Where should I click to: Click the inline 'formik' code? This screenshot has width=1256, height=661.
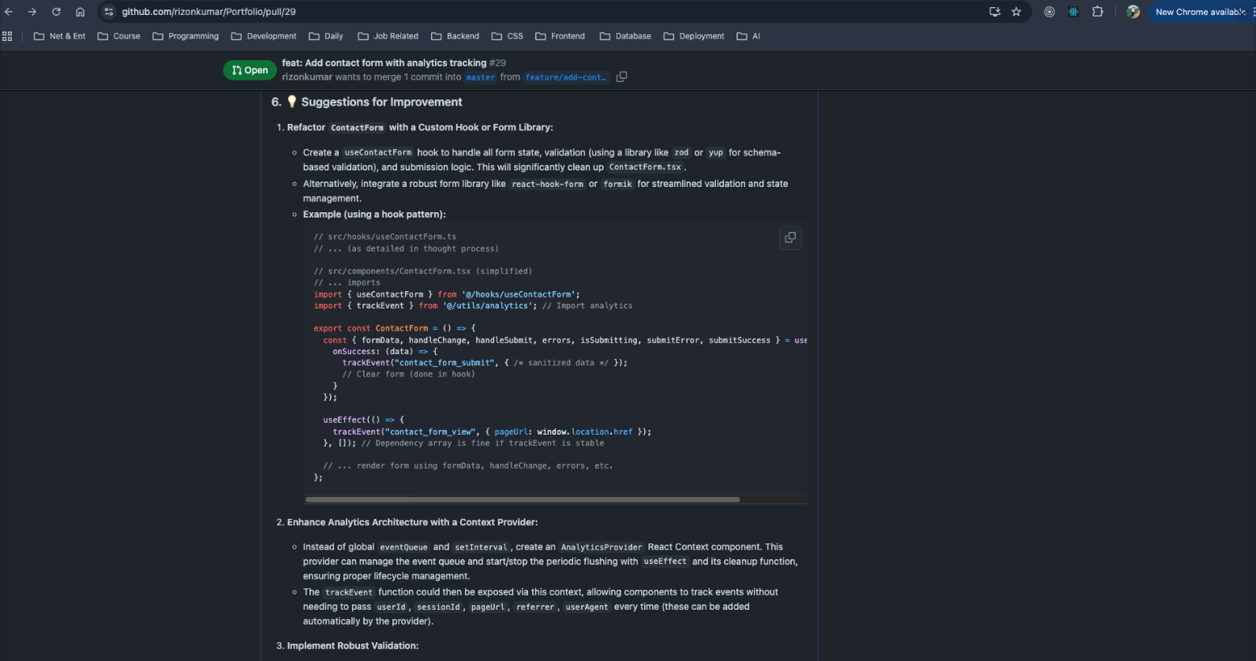[x=617, y=184]
